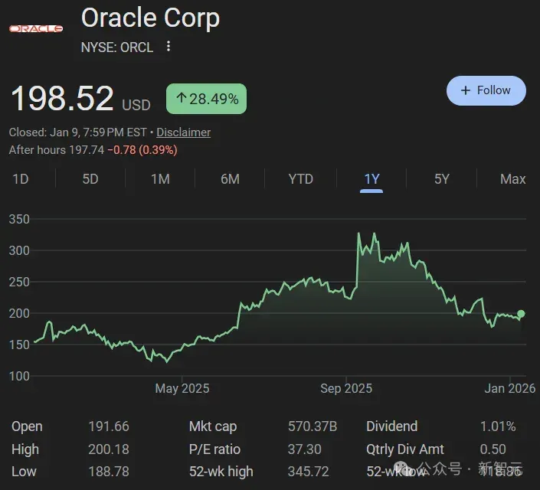Image resolution: width=540 pixels, height=490 pixels.
Task: Click the Mkt cap value 570.37B
Action: (x=313, y=426)
